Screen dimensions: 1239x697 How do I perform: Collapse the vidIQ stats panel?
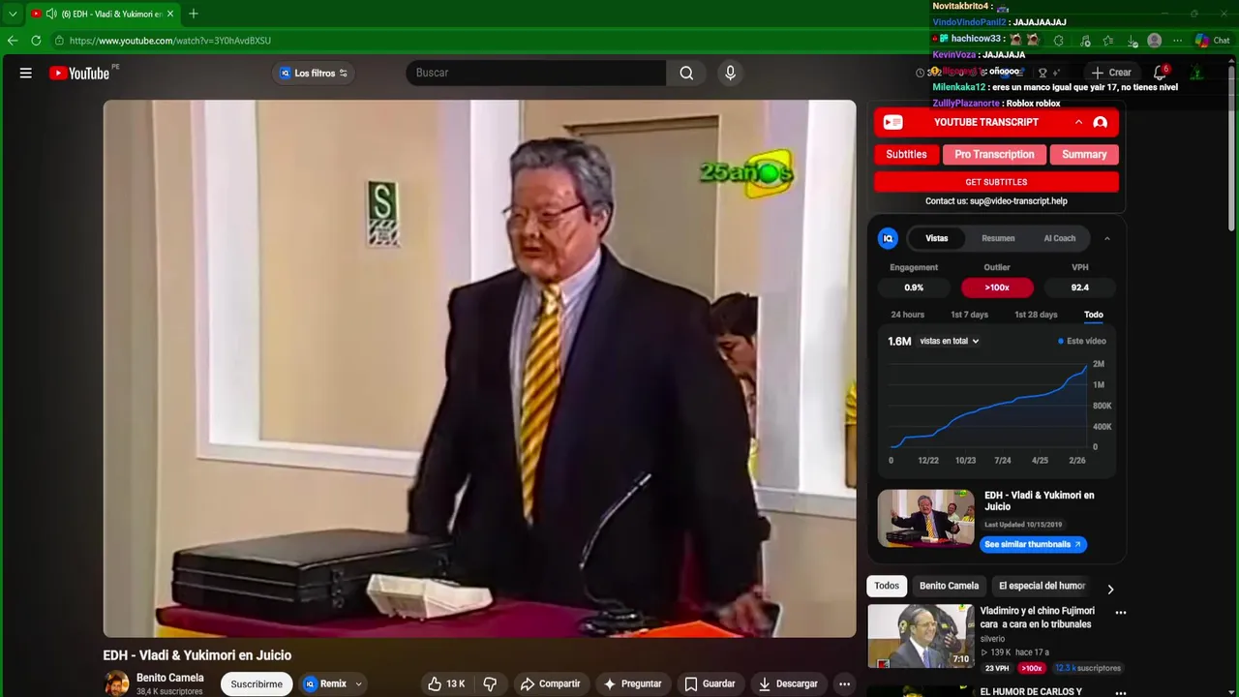[x=1107, y=238]
